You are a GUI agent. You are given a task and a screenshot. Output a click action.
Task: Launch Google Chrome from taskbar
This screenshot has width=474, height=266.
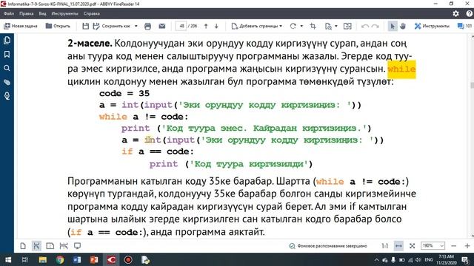point(60,259)
